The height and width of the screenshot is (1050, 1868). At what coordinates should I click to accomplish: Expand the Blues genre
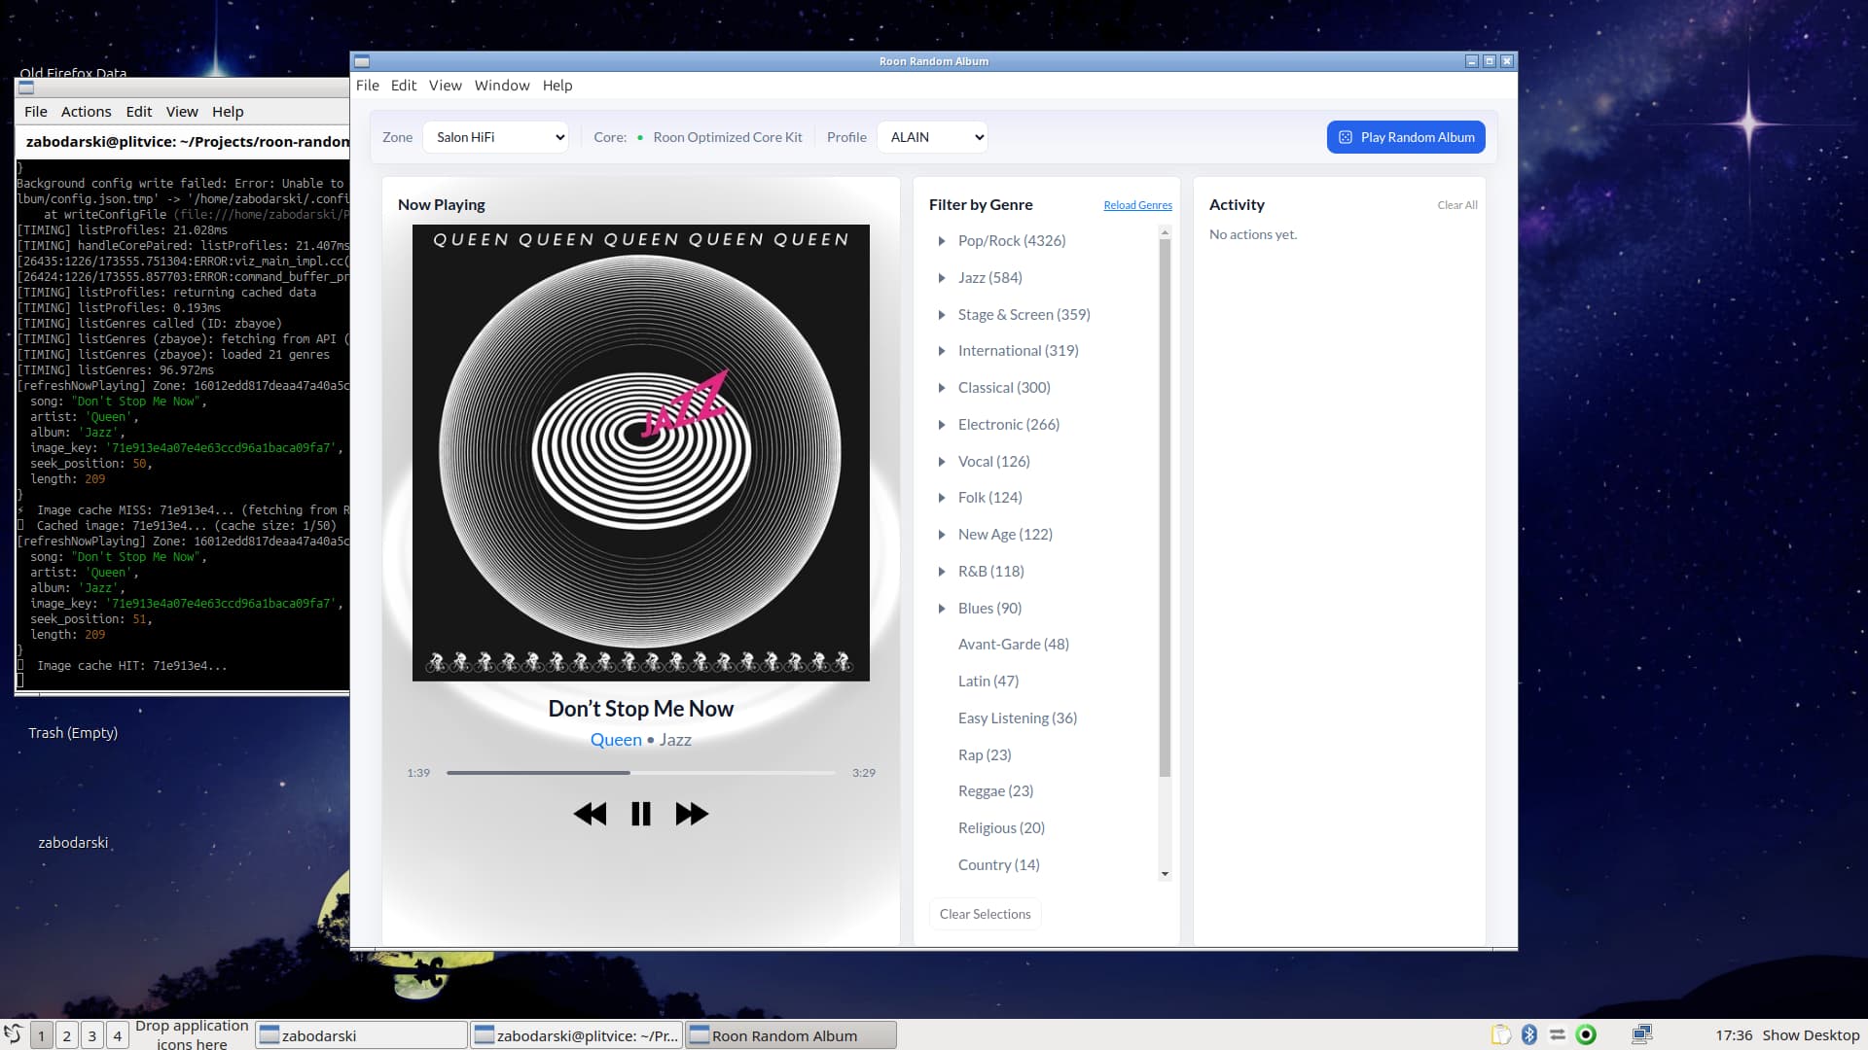pos(942,609)
